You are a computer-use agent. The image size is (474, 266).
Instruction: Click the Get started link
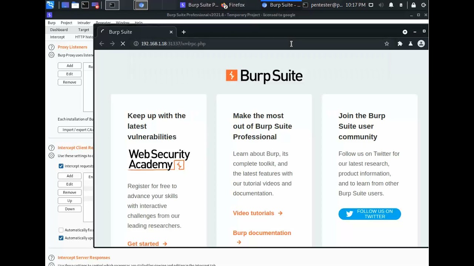[147, 244]
